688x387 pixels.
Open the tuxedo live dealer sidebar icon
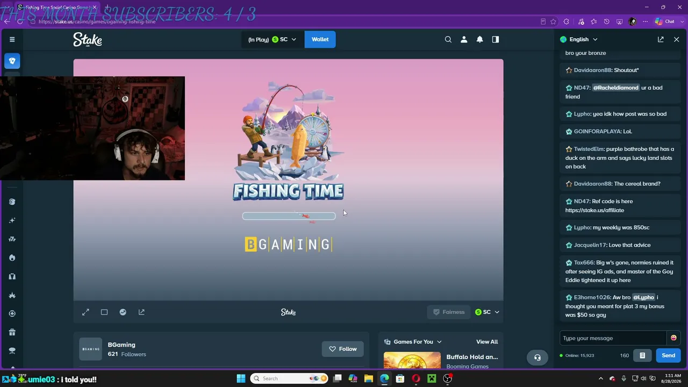tap(12, 276)
